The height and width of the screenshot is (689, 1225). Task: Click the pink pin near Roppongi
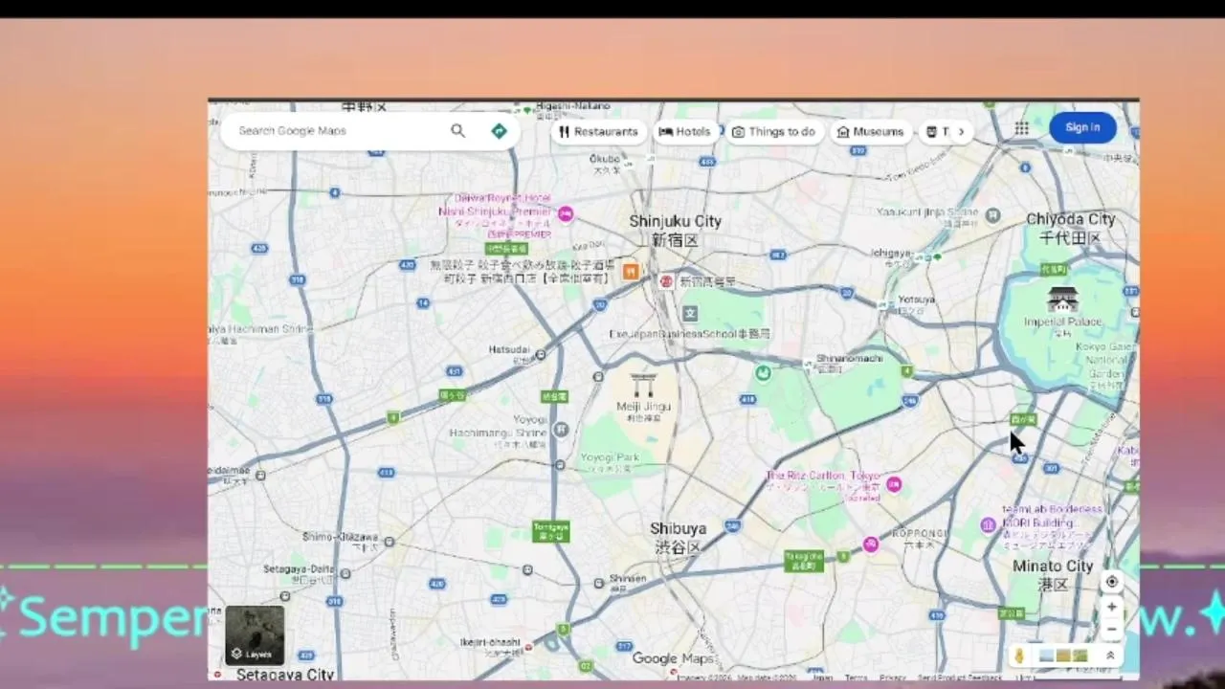point(871,545)
